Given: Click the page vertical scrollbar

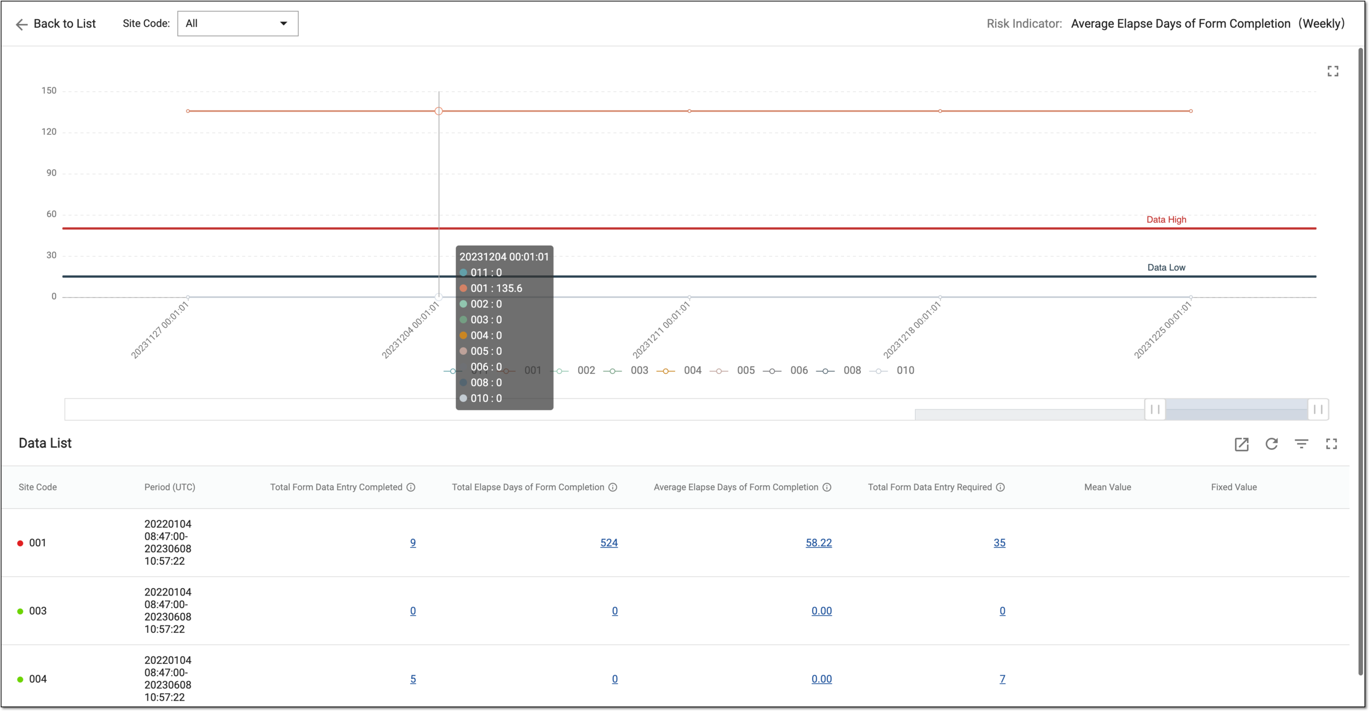Looking at the screenshot, I should coord(1360,361).
